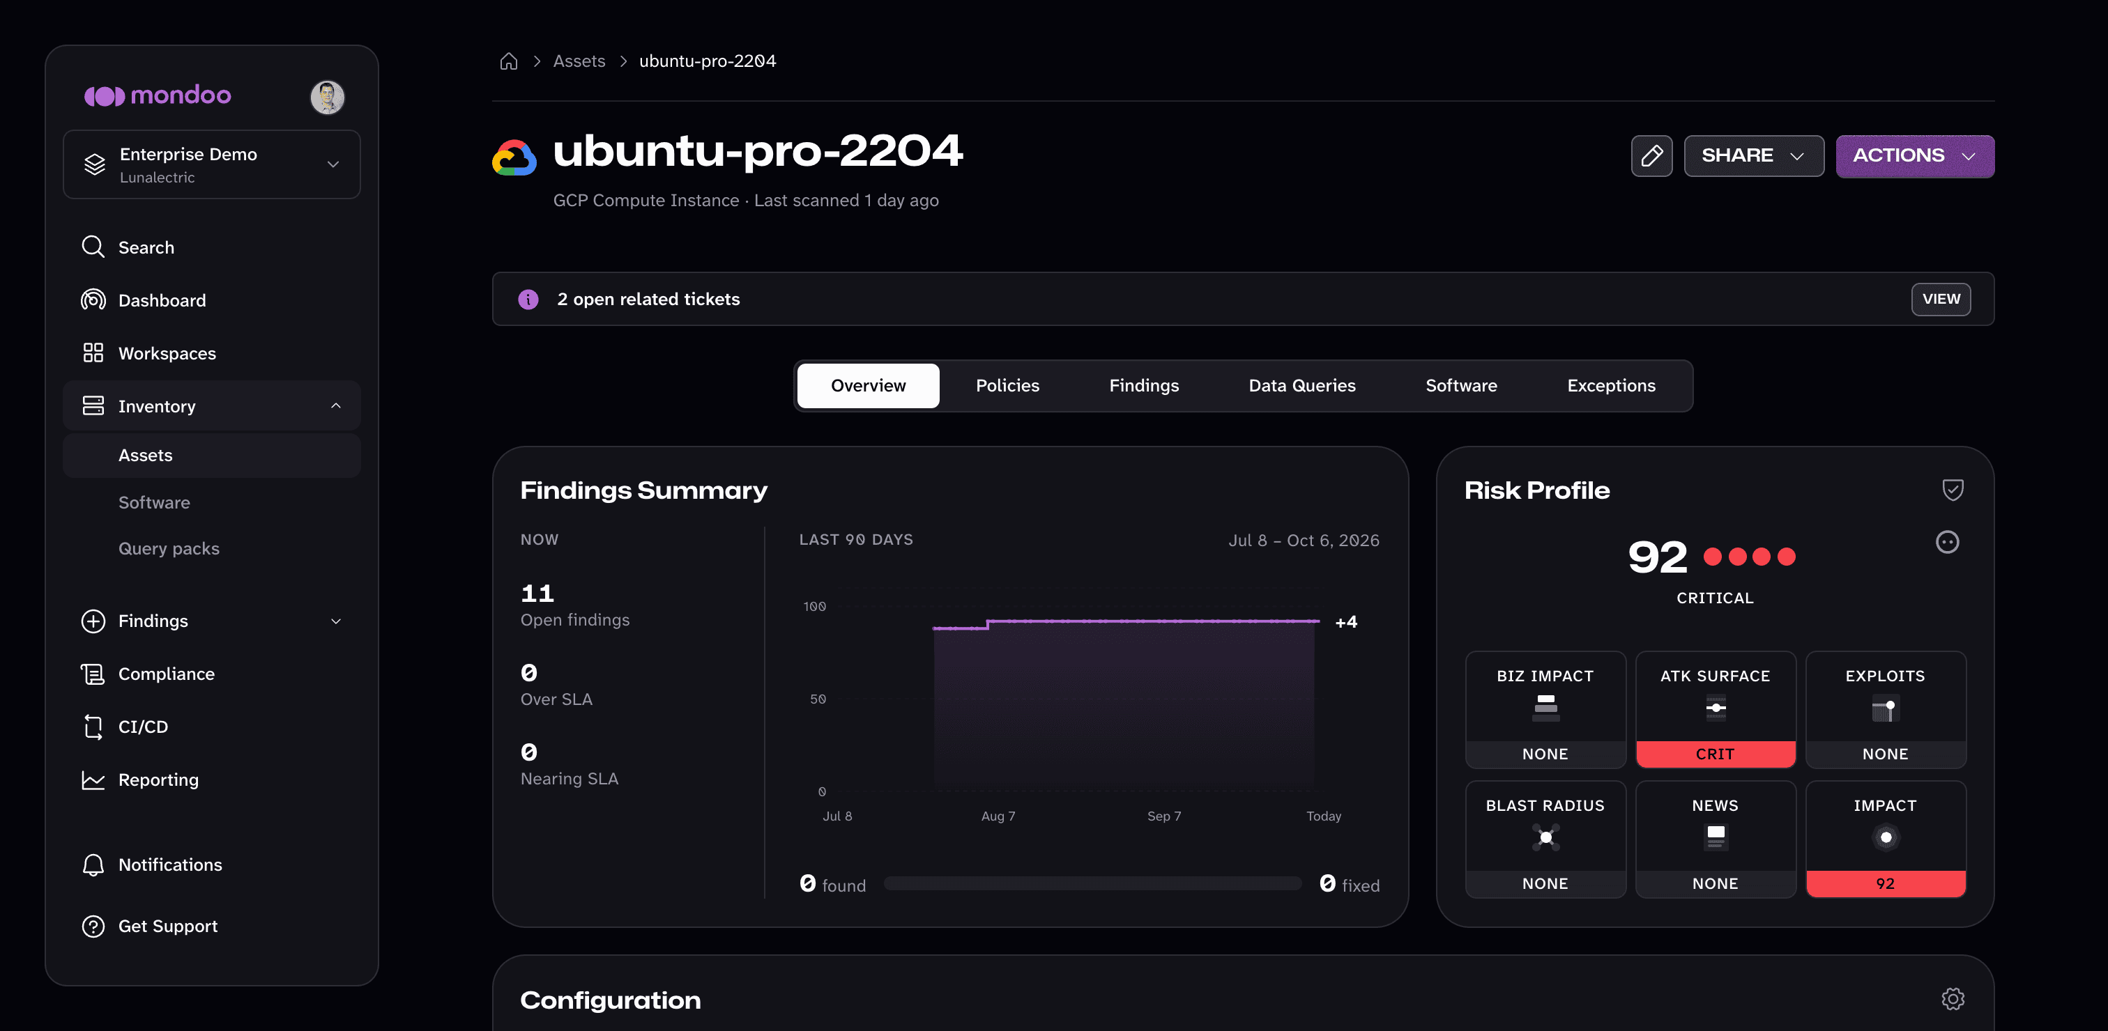Select Assets under Inventory

click(212, 456)
